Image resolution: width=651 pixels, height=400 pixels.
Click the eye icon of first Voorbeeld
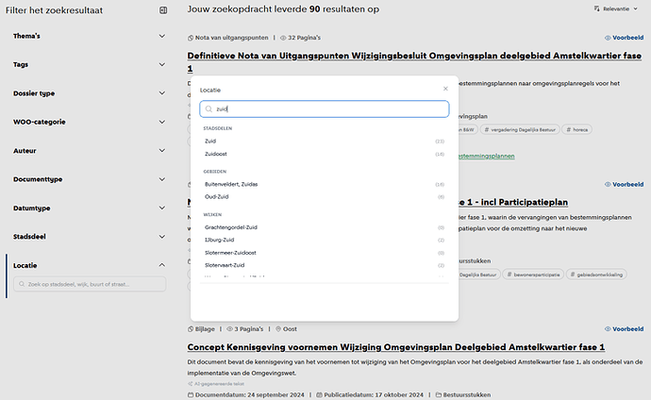click(x=608, y=38)
